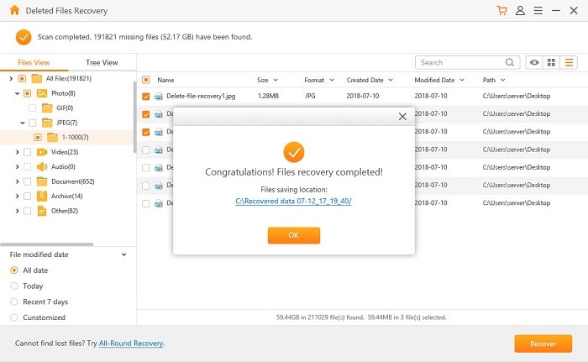Click the Delete-file-recovery1.jpg image icon
Viewport: 588px width, 362px height.
159,97
